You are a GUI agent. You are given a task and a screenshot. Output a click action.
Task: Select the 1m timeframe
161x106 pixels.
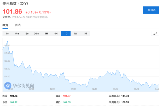7,34
